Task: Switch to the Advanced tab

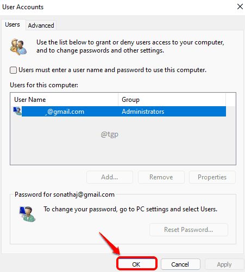Action: 41,25
